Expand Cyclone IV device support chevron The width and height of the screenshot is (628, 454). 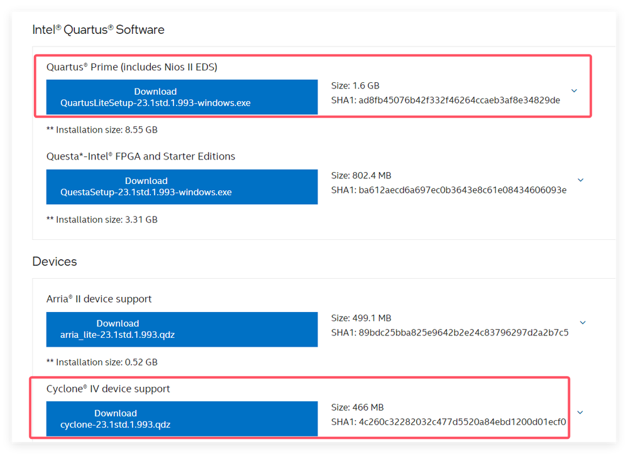point(580,413)
